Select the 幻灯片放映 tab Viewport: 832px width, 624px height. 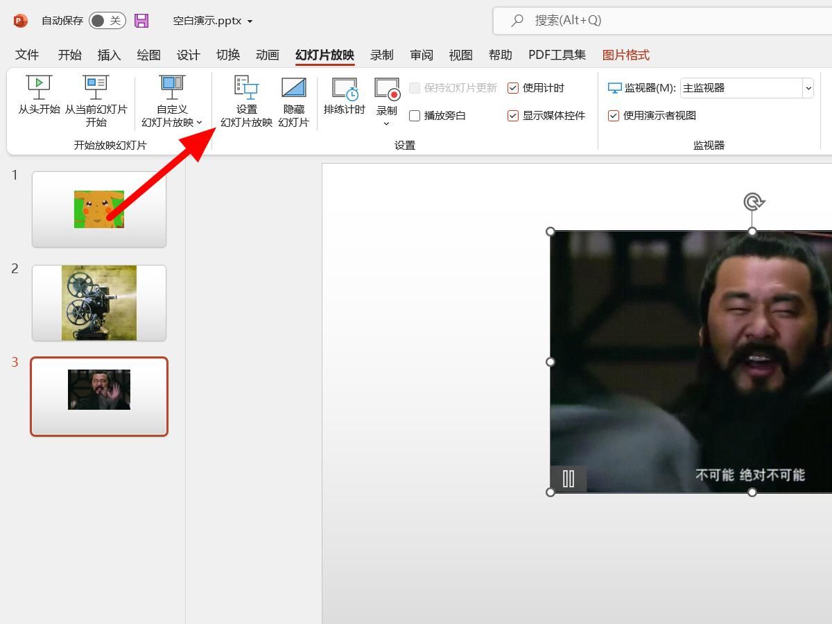(324, 55)
